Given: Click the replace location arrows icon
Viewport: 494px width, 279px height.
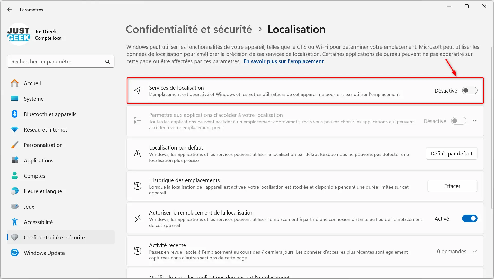Looking at the screenshot, I should click(x=137, y=218).
